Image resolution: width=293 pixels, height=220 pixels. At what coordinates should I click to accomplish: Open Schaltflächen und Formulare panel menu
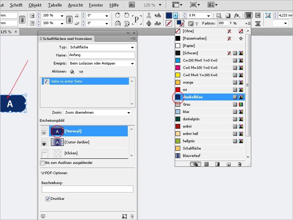pyautogui.click(x=133, y=39)
